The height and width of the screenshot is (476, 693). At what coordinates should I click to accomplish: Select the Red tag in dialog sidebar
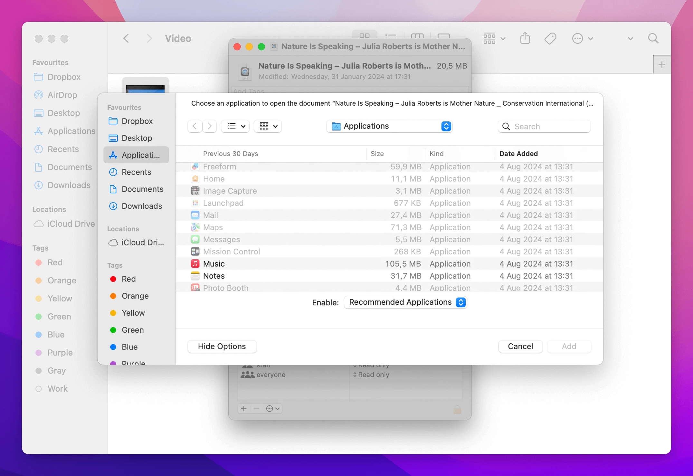click(x=128, y=279)
